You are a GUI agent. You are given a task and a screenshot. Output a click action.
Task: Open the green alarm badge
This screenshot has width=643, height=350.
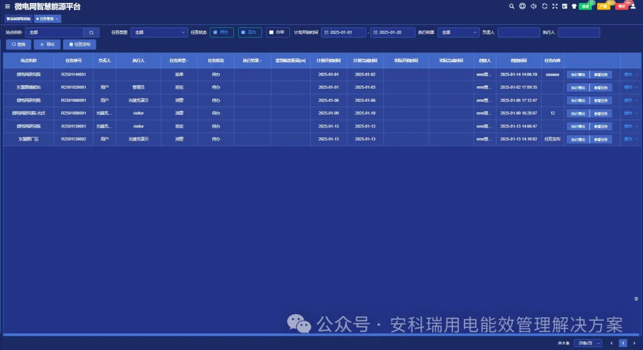[586, 6]
